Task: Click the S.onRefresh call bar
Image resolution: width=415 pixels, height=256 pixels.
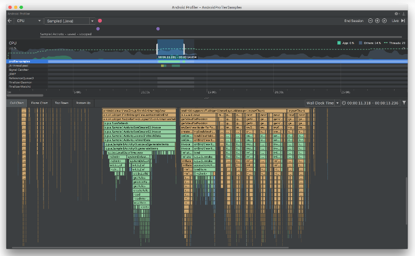Action: pyautogui.click(x=140, y=123)
